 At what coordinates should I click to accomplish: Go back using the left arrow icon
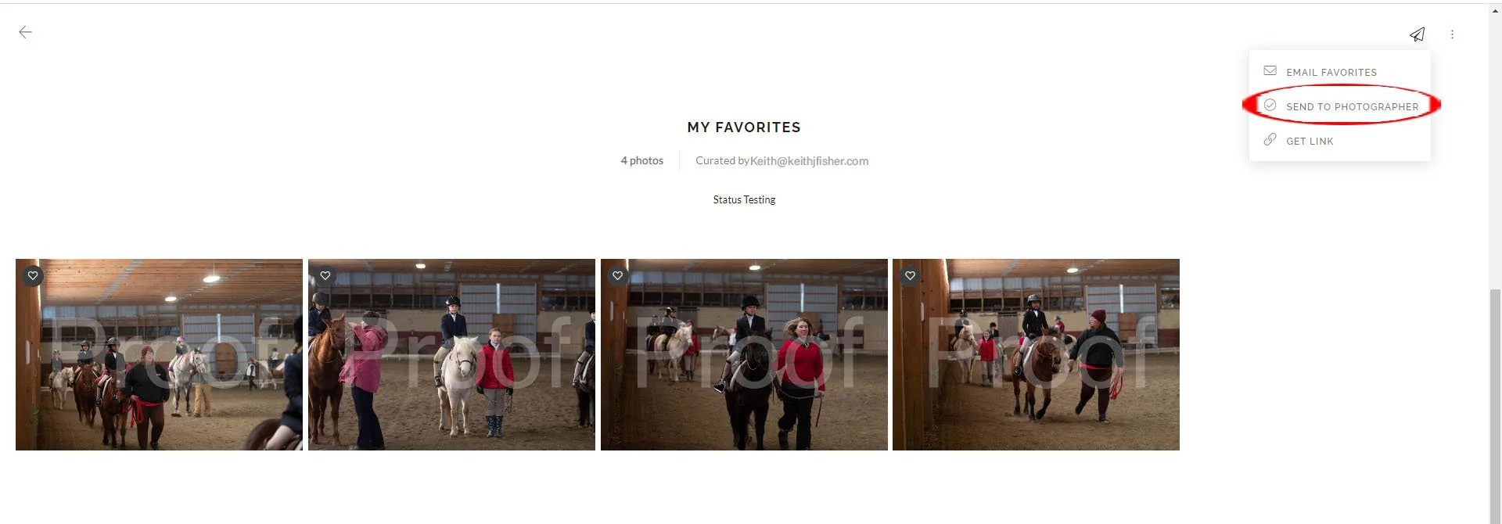(25, 32)
